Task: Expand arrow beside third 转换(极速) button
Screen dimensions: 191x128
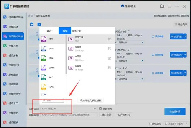Action: [x=185, y=73]
